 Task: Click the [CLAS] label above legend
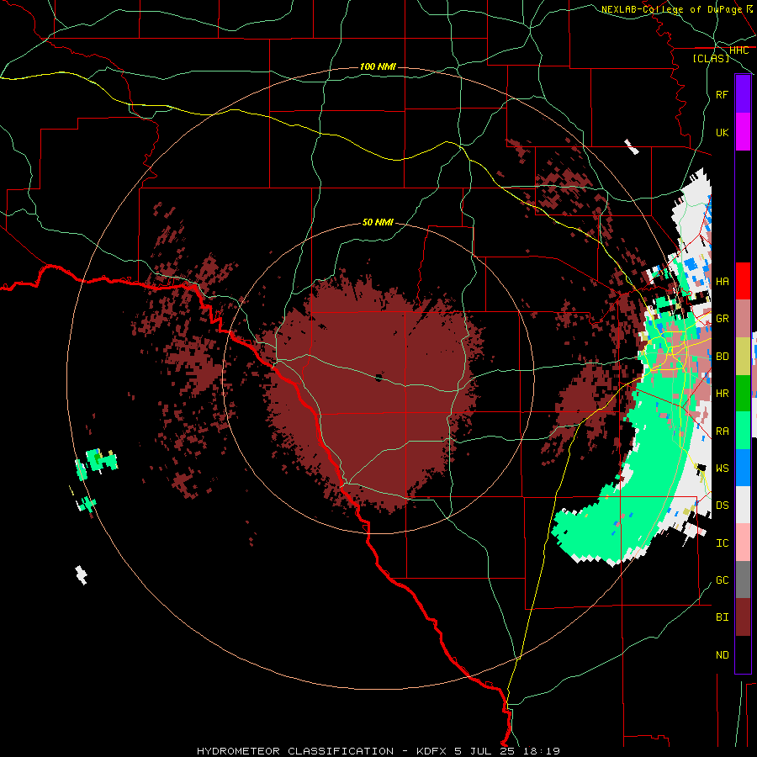click(x=711, y=58)
